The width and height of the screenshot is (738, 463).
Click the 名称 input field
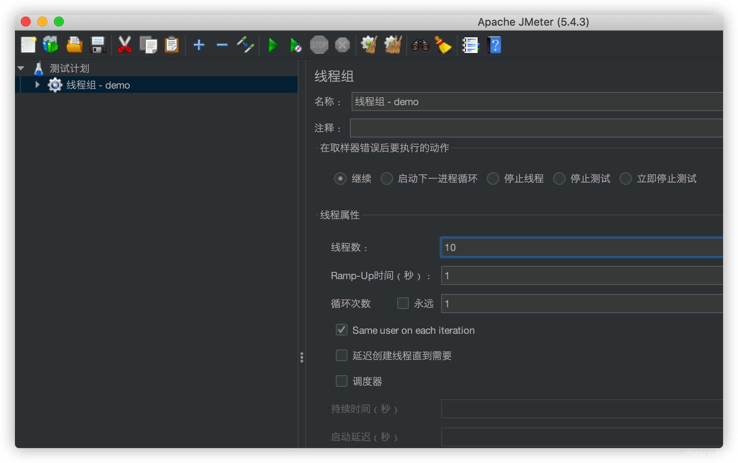(537, 101)
